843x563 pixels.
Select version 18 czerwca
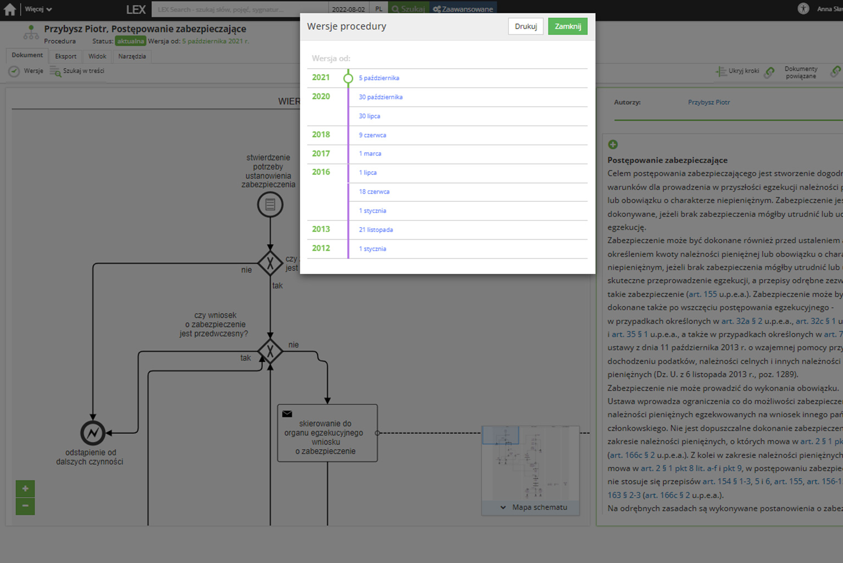coord(374,192)
